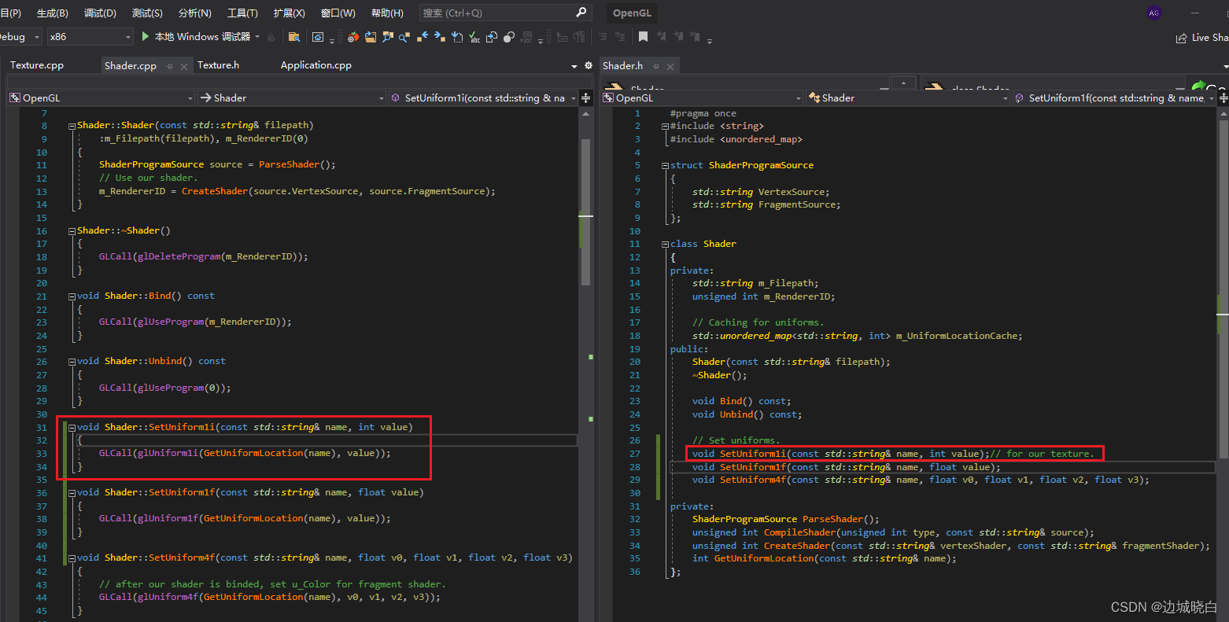Viewport: 1229px width, 622px height.
Task: Click the tomato-colored toolbar icon
Action: point(353,37)
